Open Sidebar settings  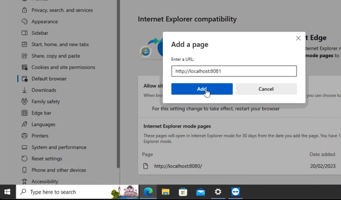click(40, 33)
